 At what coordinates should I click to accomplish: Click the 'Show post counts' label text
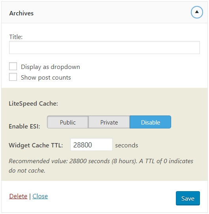pyautogui.click(x=46, y=78)
